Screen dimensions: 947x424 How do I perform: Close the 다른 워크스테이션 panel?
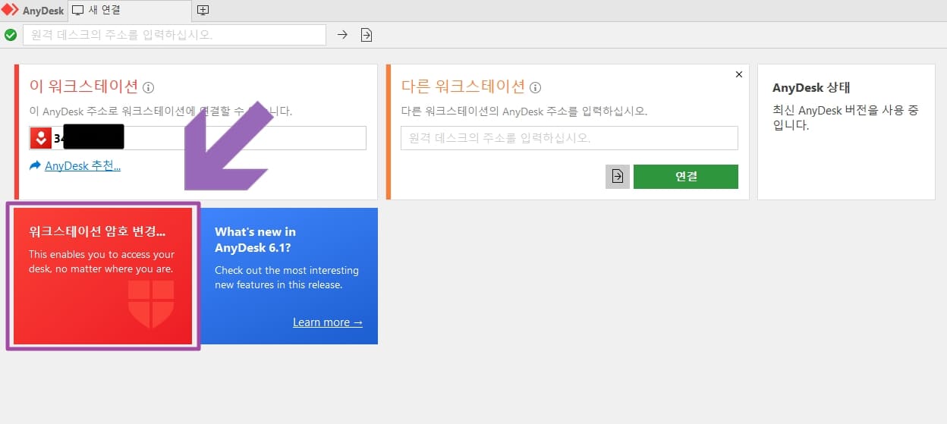pyautogui.click(x=739, y=74)
